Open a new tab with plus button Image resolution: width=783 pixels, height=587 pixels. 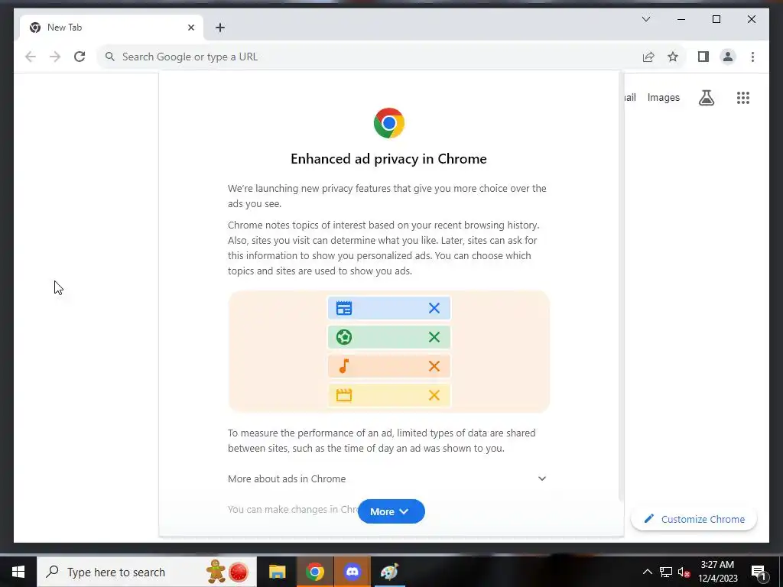coord(220,28)
